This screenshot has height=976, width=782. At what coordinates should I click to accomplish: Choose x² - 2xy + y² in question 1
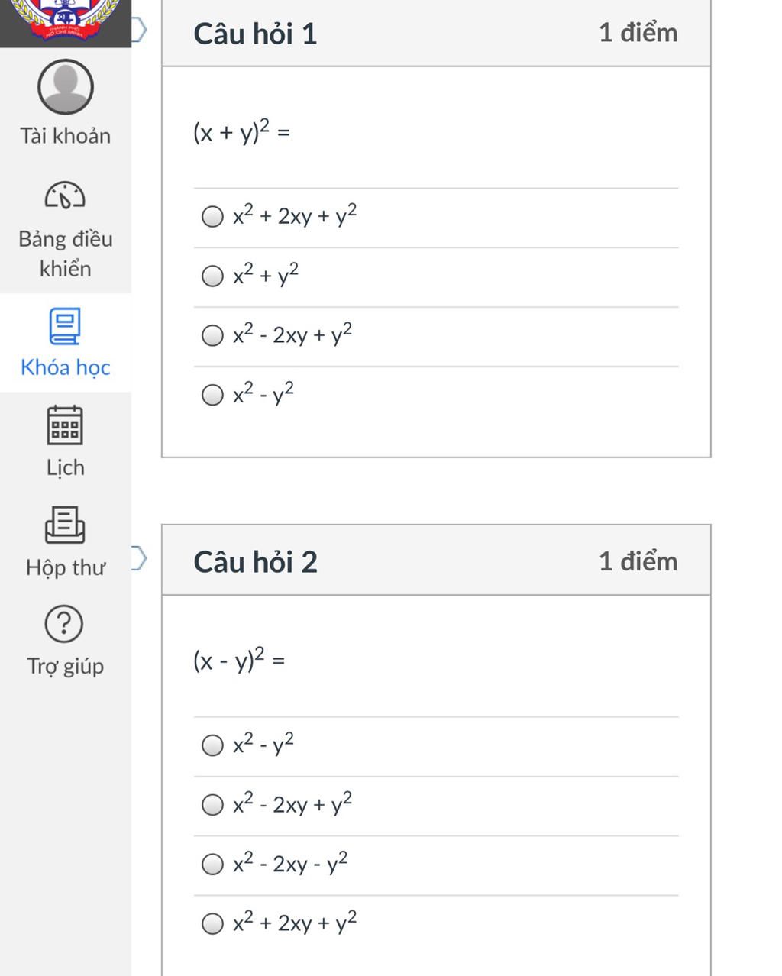click(212, 335)
